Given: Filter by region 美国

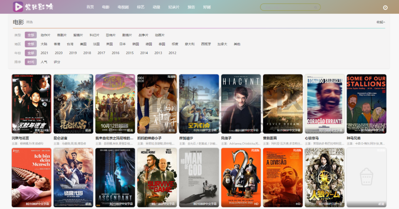Looking at the screenshot, I should (83, 44).
